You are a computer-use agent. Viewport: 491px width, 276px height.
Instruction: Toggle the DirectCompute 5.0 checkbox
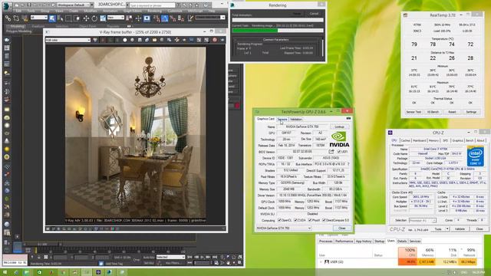pos(324,220)
